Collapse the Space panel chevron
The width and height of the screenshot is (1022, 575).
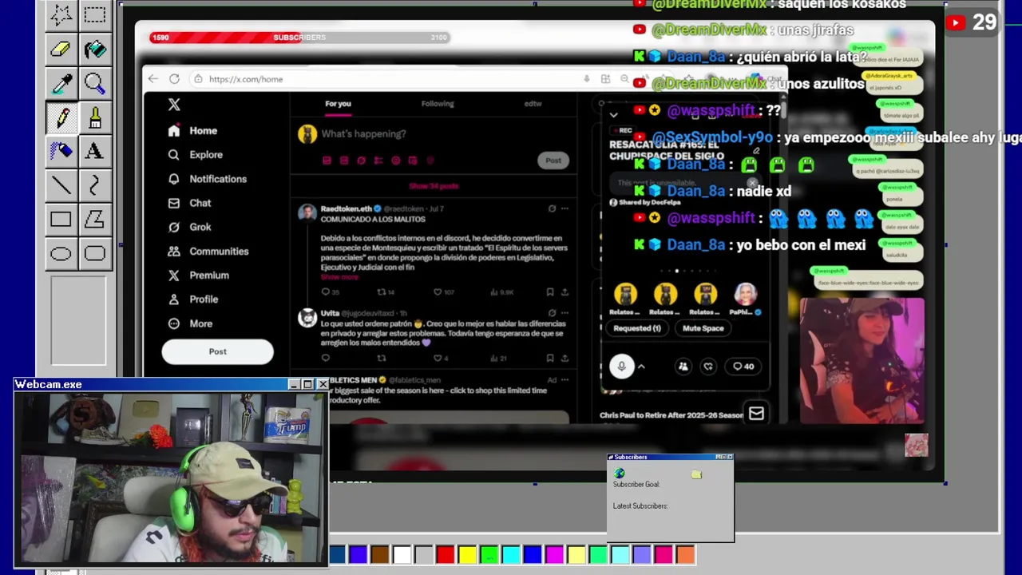(613, 115)
